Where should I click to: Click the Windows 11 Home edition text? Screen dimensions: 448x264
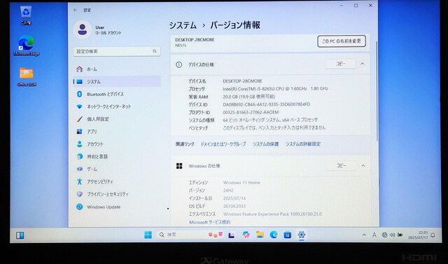[x=241, y=183]
